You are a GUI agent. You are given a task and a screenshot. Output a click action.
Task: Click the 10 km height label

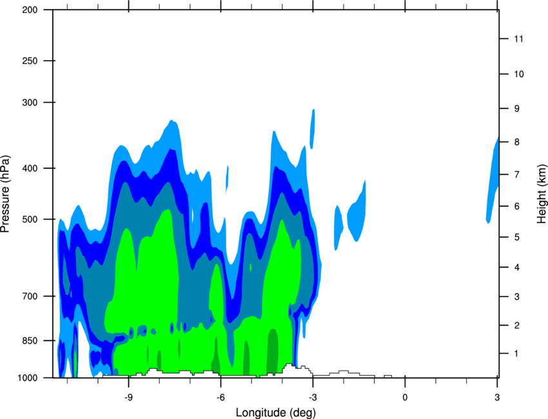pos(518,74)
